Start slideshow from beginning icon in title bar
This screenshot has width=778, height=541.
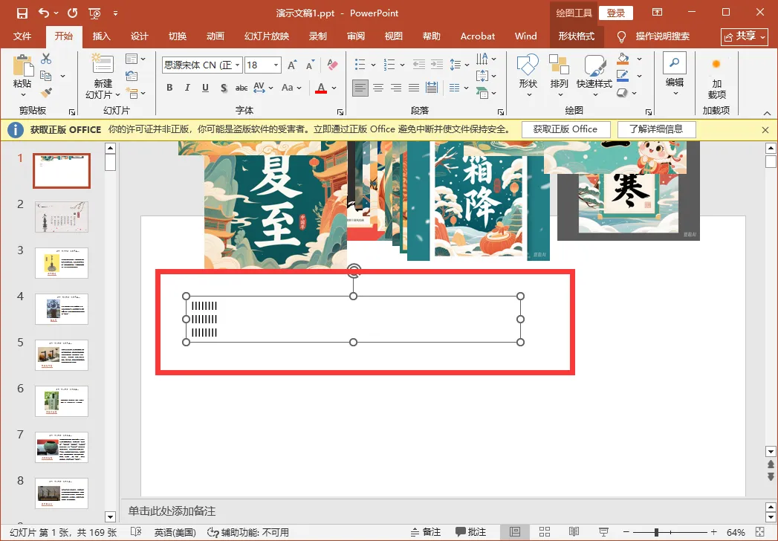pyautogui.click(x=94, y=13)
